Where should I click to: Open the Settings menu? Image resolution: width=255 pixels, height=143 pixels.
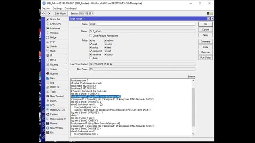57,8
